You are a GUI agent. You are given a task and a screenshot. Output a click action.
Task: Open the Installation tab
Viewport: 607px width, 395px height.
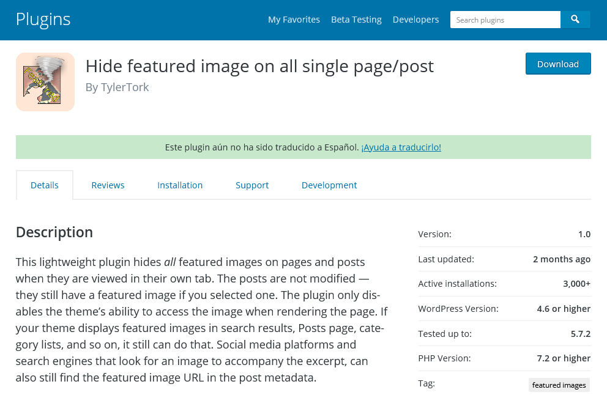tap(180, 185)
